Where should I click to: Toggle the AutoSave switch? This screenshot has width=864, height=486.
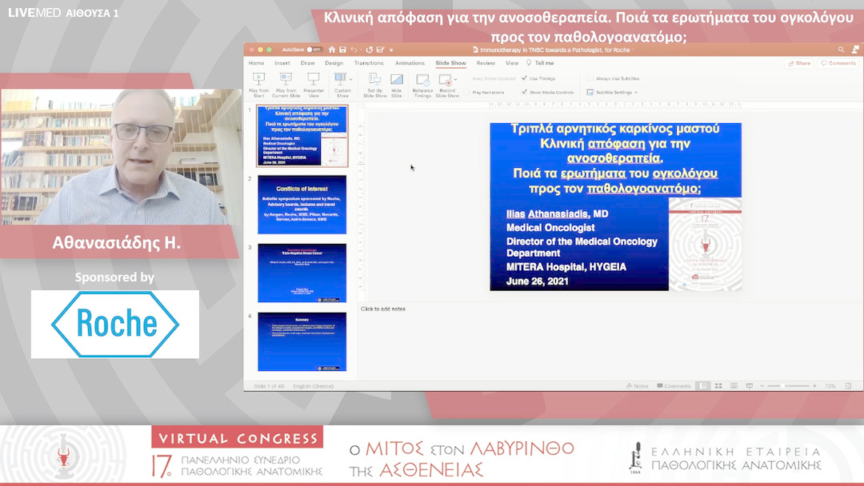314,50
